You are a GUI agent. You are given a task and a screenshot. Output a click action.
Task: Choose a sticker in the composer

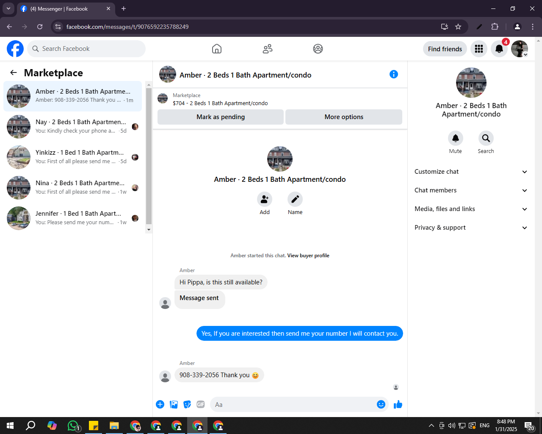coord(187,404)
